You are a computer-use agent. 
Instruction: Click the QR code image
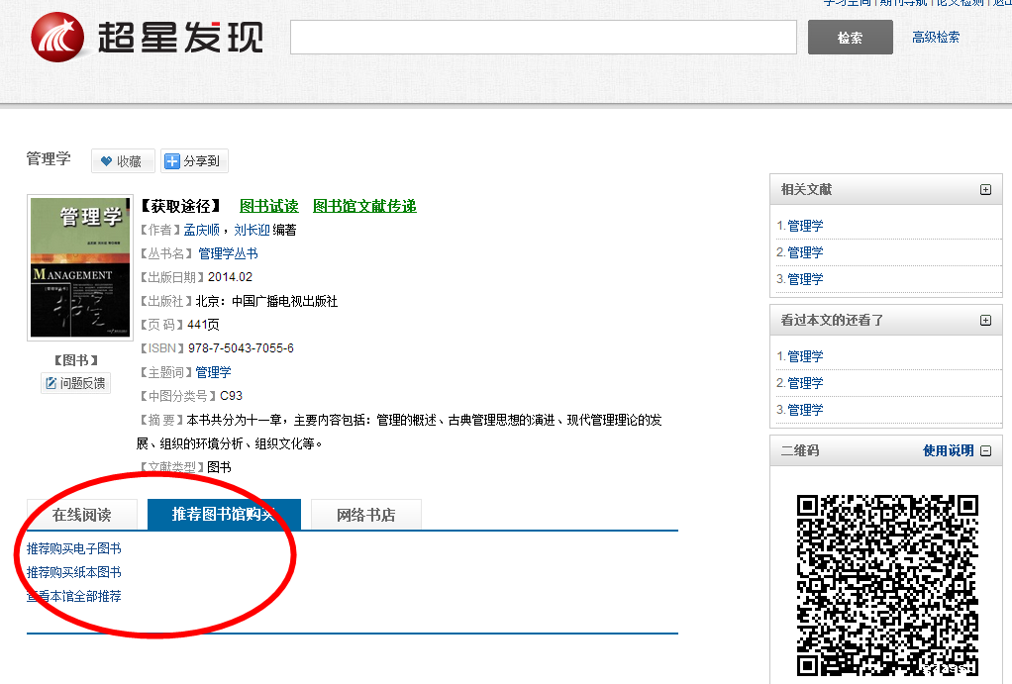(887, 584)
